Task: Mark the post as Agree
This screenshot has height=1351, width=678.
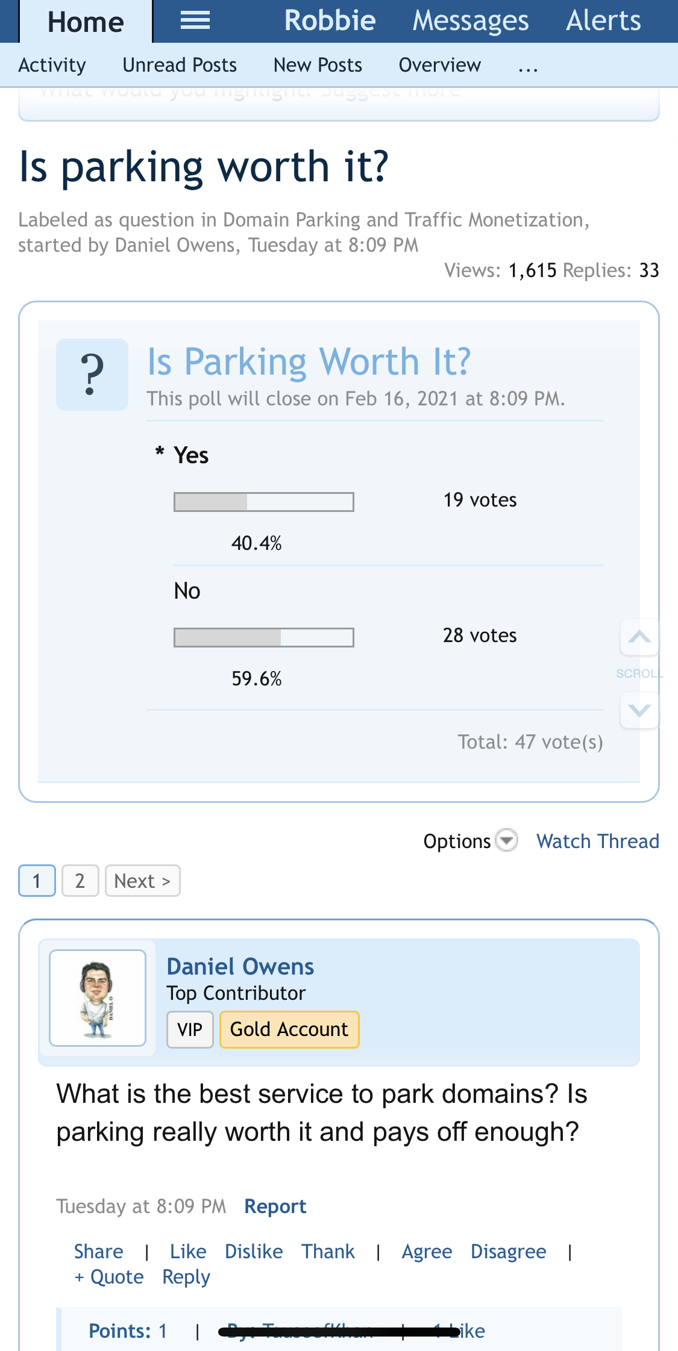Action: [427, 1252]
